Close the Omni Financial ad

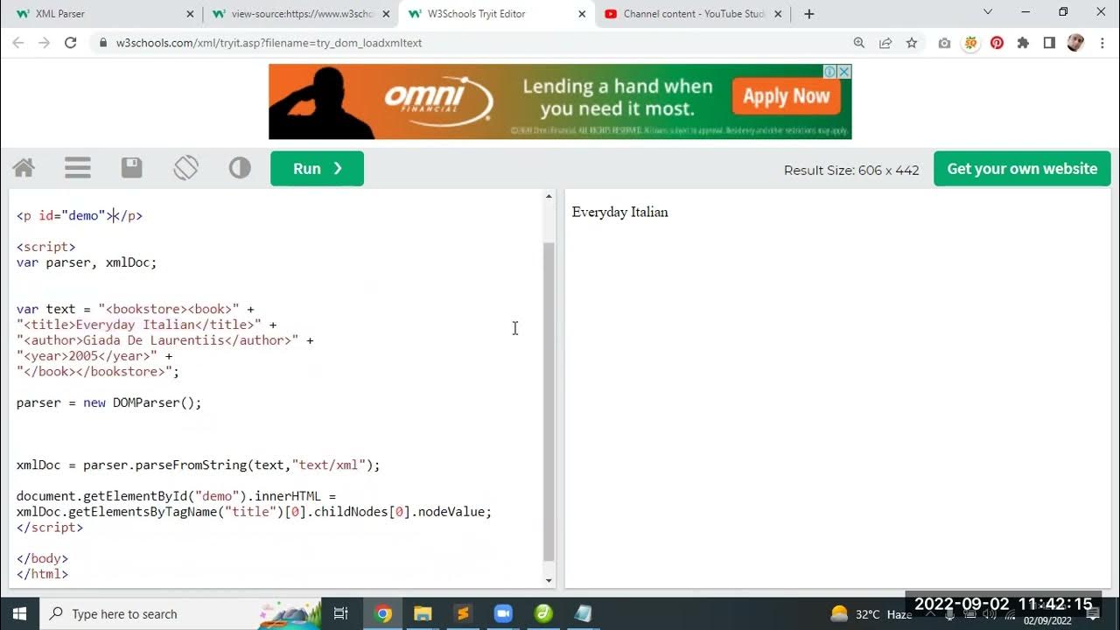pos(844,72)
